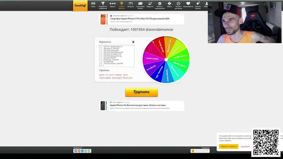Viewport: 283px width, 159px height.
Task: Open the Комплименты heart section
Action: [x=188, y=5]
